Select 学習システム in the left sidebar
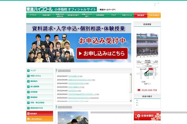 pyautogui.click(x=40, y=76)
